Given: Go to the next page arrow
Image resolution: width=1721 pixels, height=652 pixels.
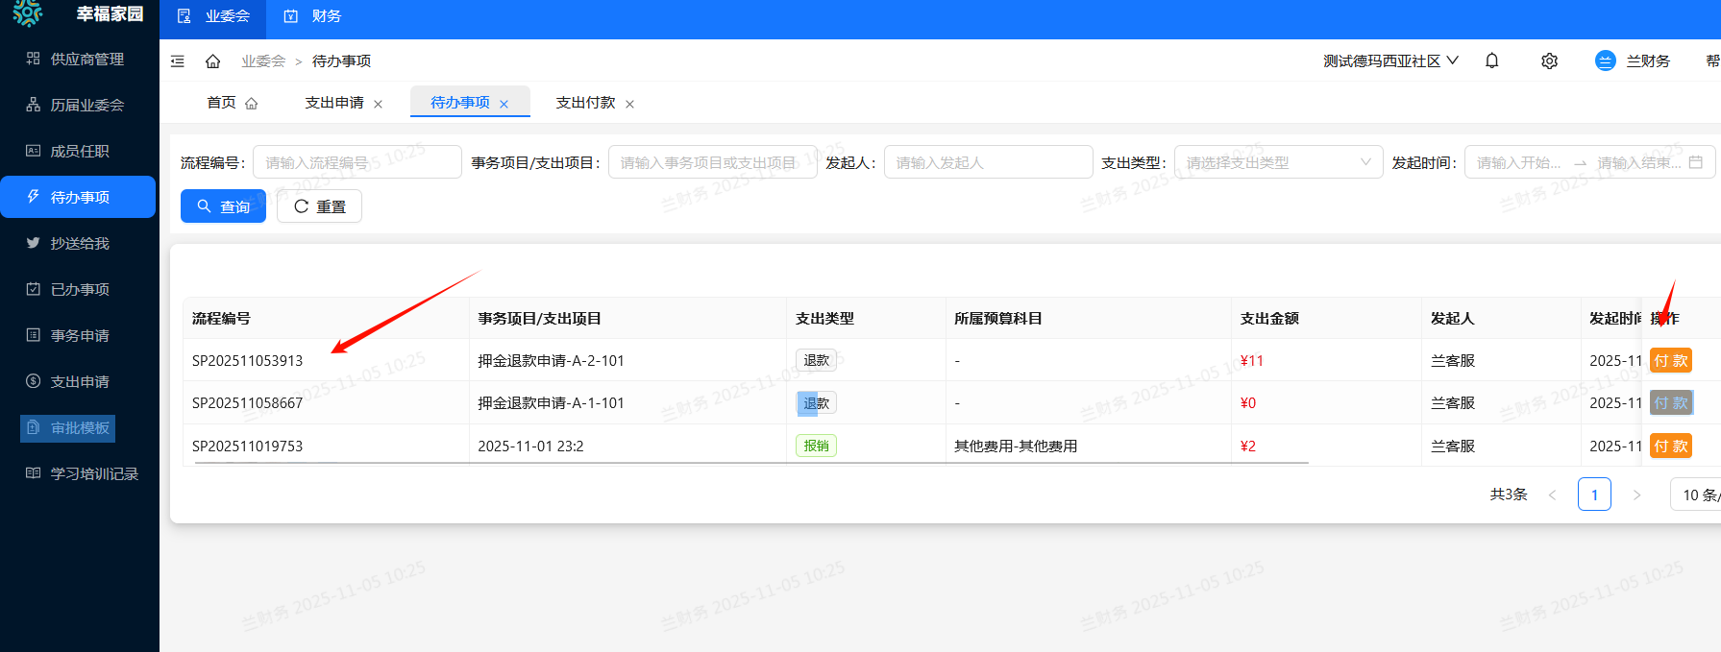Looking at the screenshot, I should coord(1636,495).
